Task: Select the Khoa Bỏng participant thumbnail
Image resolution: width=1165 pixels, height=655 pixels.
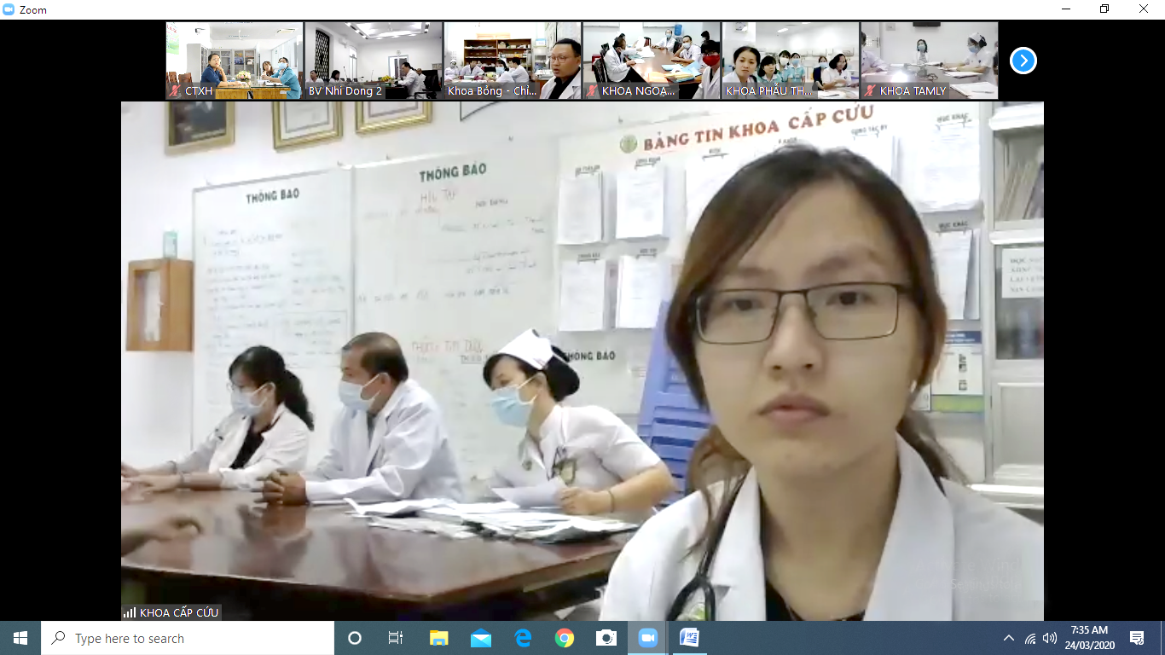Action: [x=513, y=61]
